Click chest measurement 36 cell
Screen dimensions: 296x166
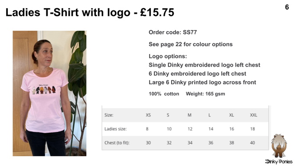(211, 143)
